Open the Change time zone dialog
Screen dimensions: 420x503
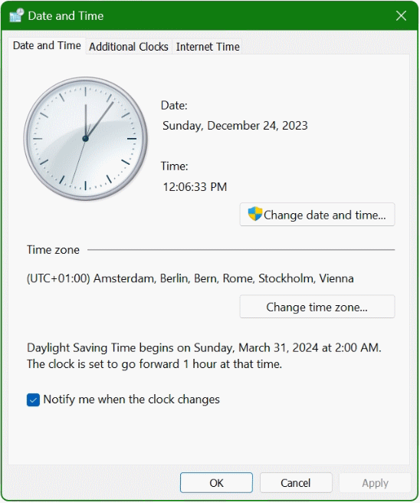coord(317,307)
